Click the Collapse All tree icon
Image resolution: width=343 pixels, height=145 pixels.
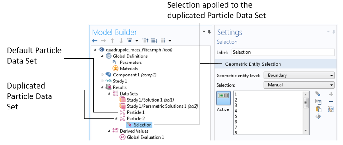(145, 41)
